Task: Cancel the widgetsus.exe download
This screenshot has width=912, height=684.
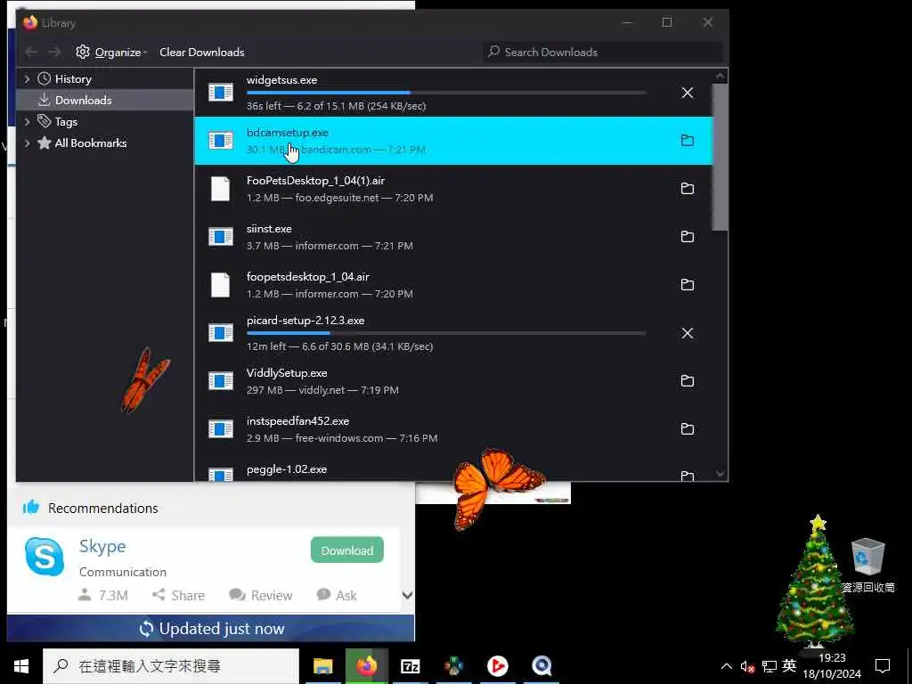Action: [687, 93]
